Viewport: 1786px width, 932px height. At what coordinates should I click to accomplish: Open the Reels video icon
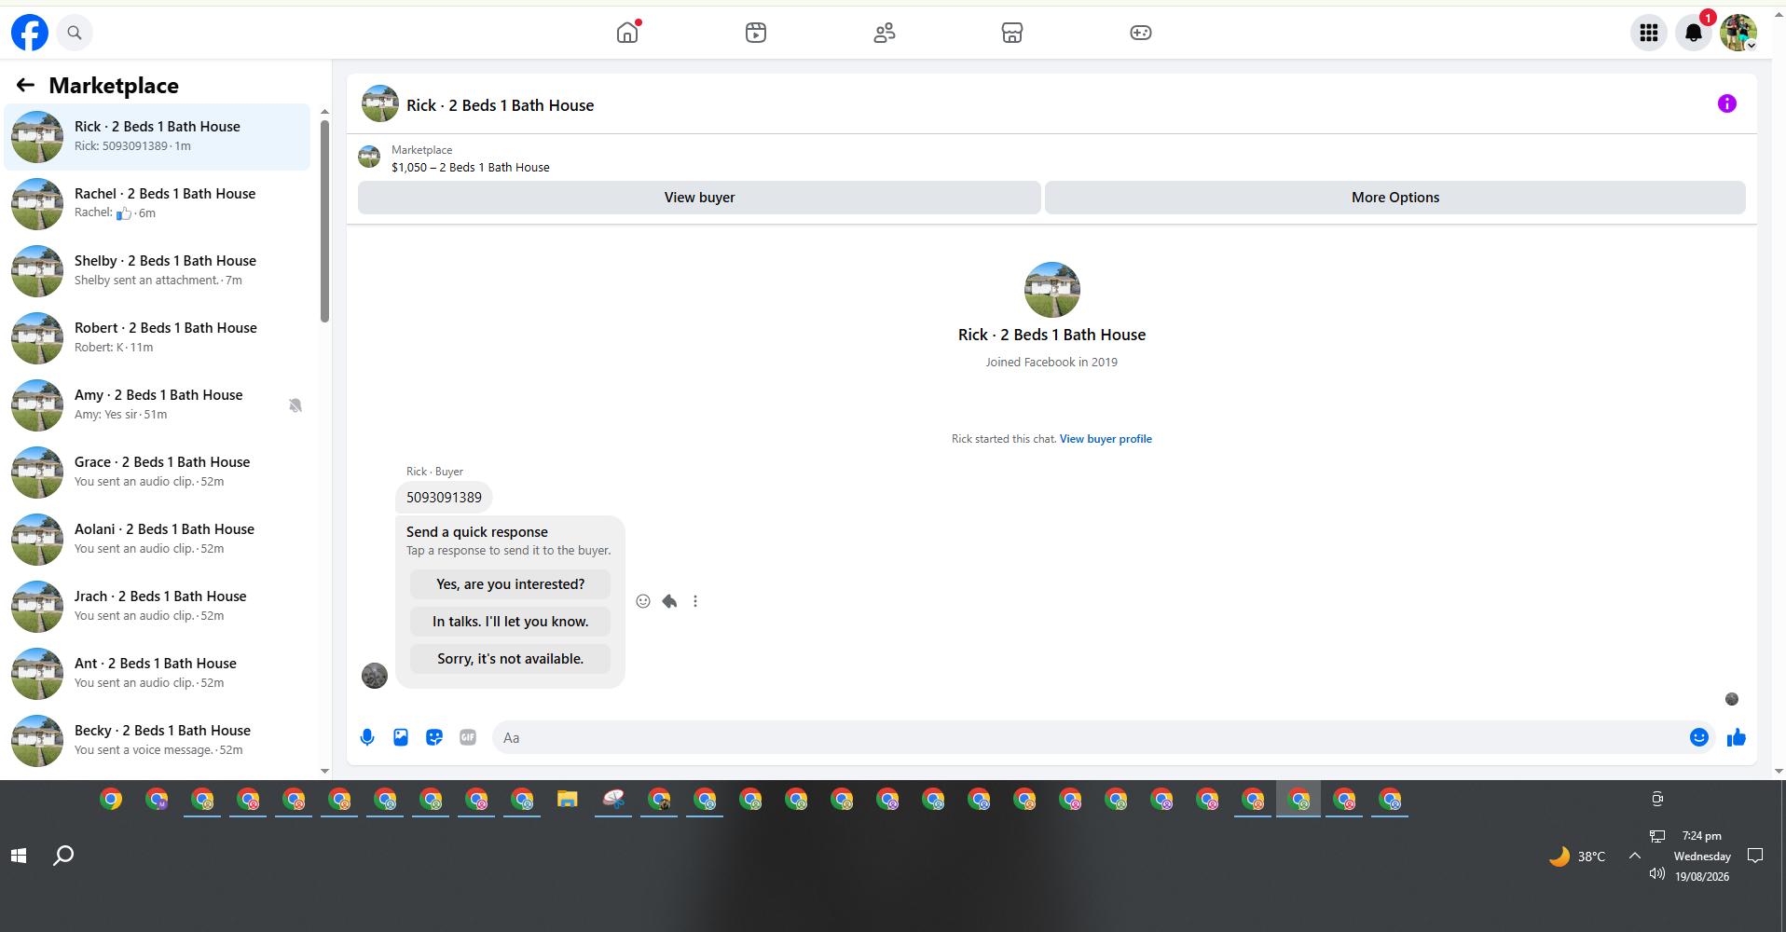coord(756,33)
